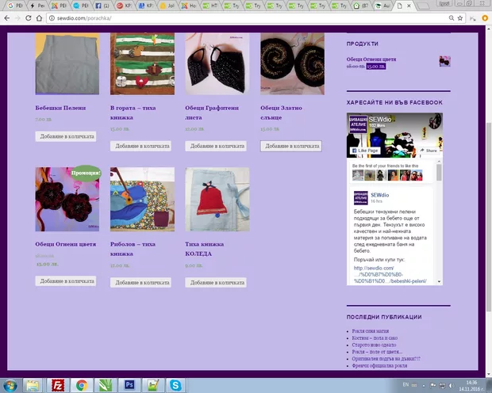Screen dimensions: 492x393
Task: Close the active browser tab
Action: pos(409,6)
